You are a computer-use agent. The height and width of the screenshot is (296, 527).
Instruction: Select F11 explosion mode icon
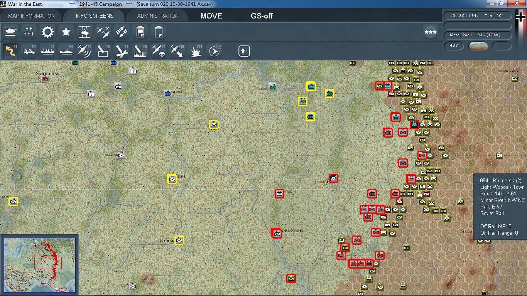(x=196, y=51)
